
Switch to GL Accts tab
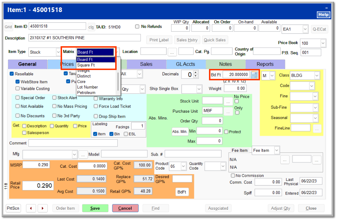coord(185,64)
